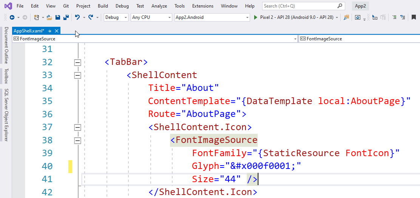The image size is (420, 198).
Task: Navigate backward with the blue arrow
Action: [12, 17]
